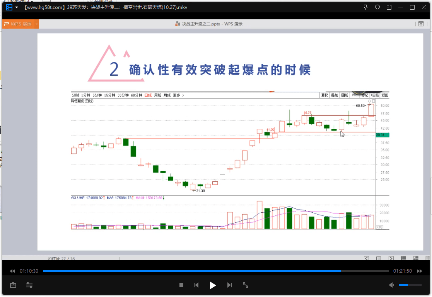Fast-forward with the double-arrow button

419,271
